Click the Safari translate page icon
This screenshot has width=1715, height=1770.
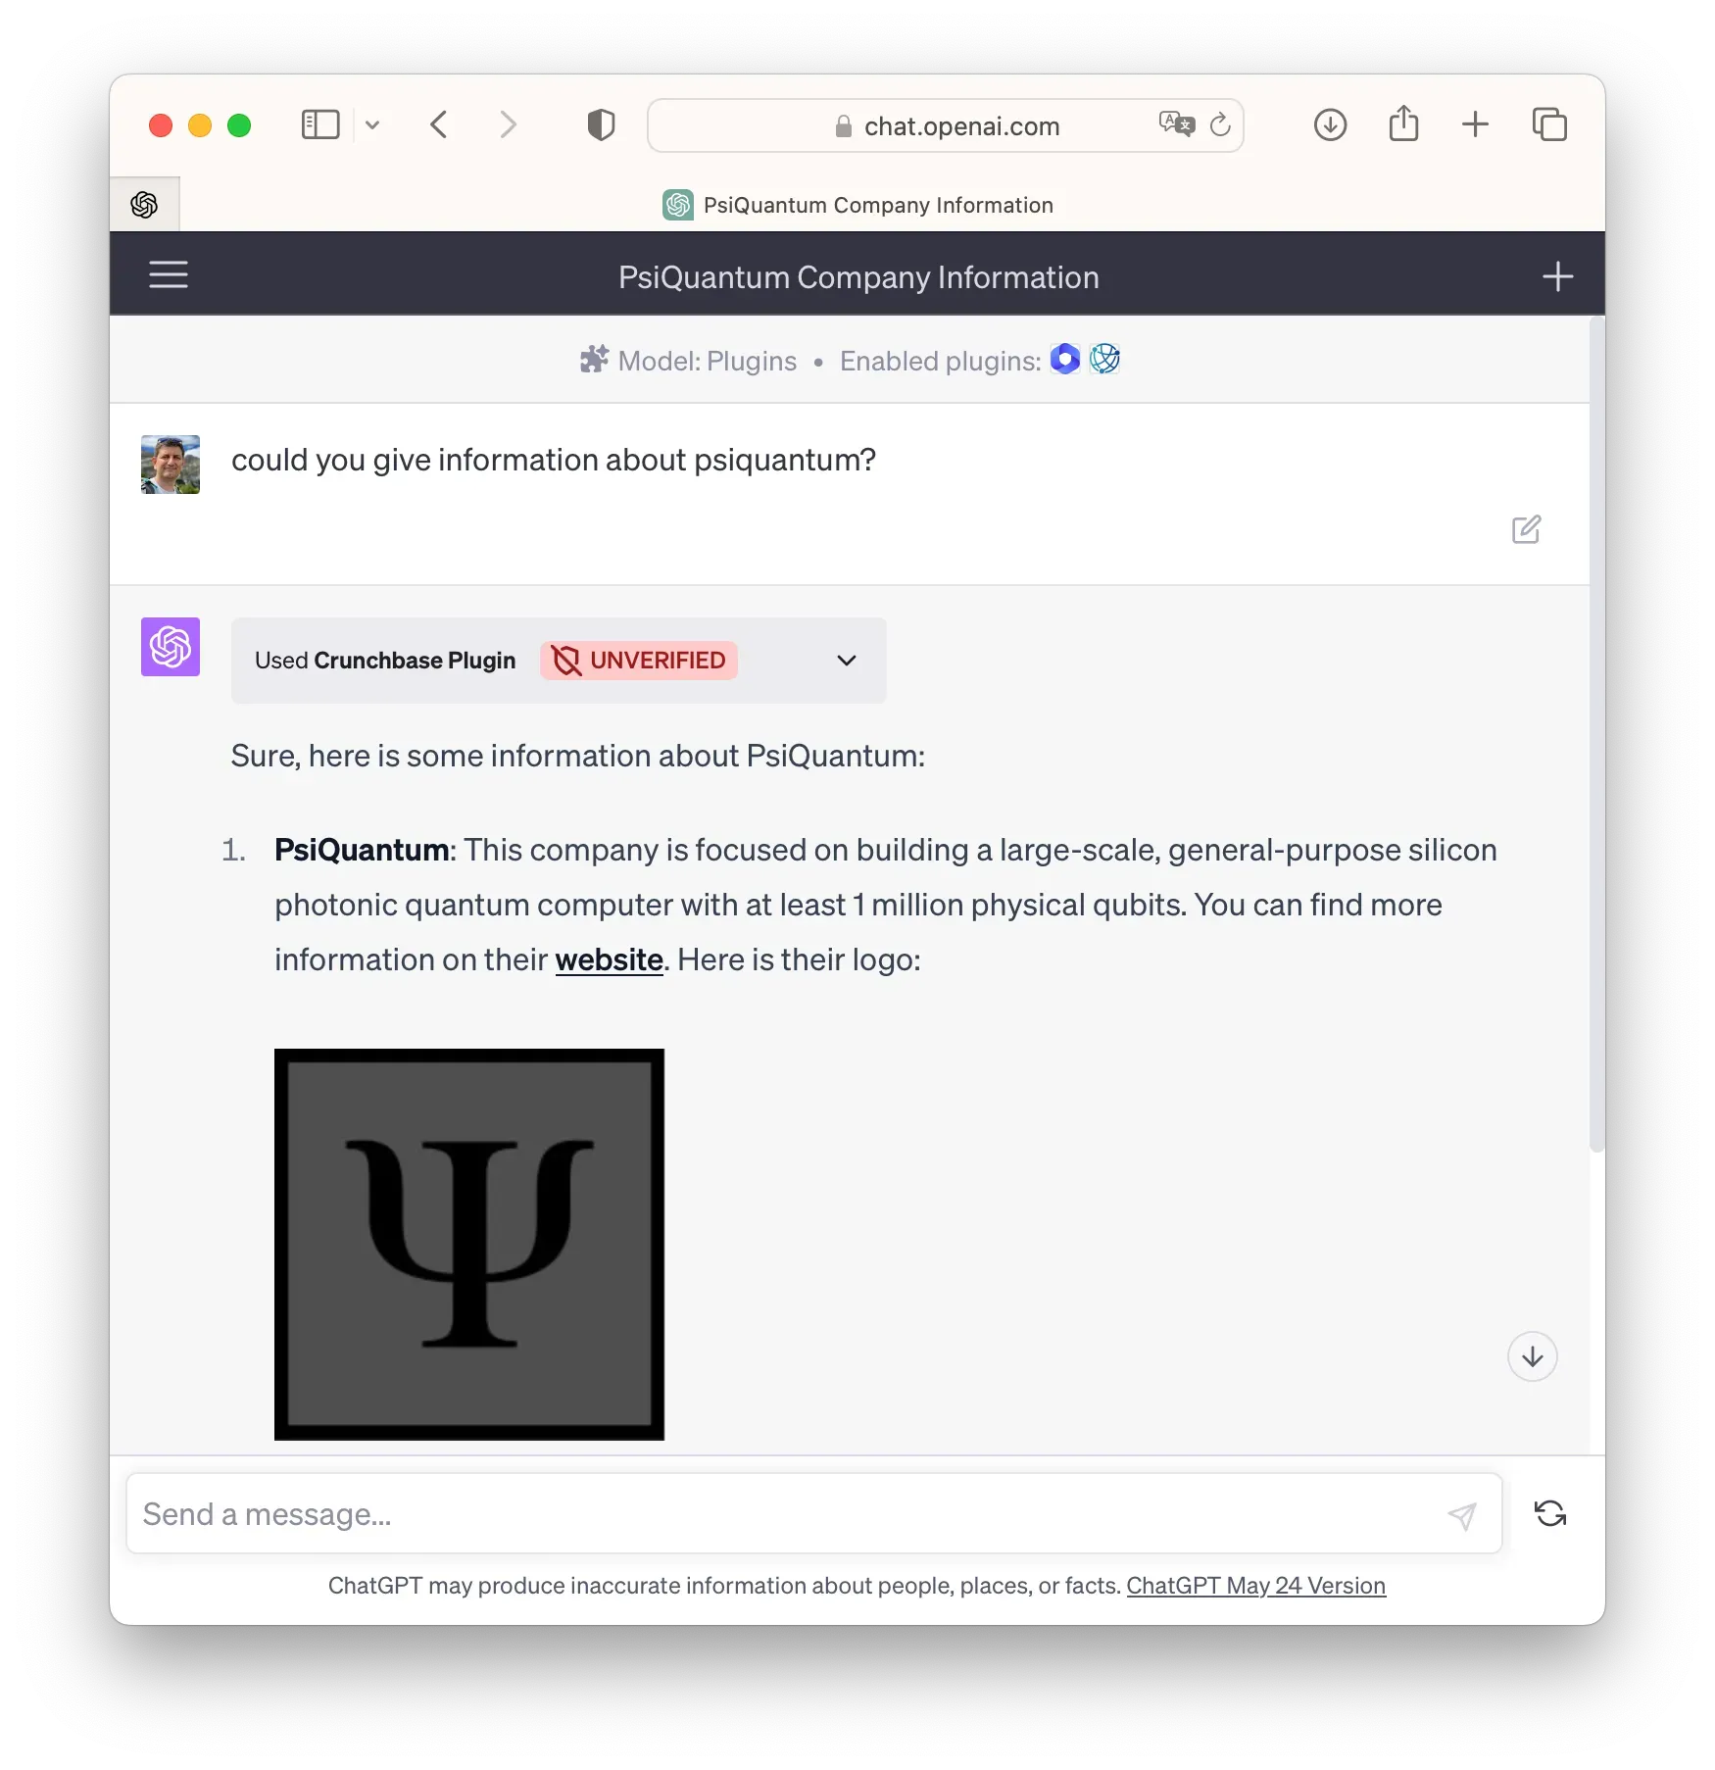[1176, 124]
